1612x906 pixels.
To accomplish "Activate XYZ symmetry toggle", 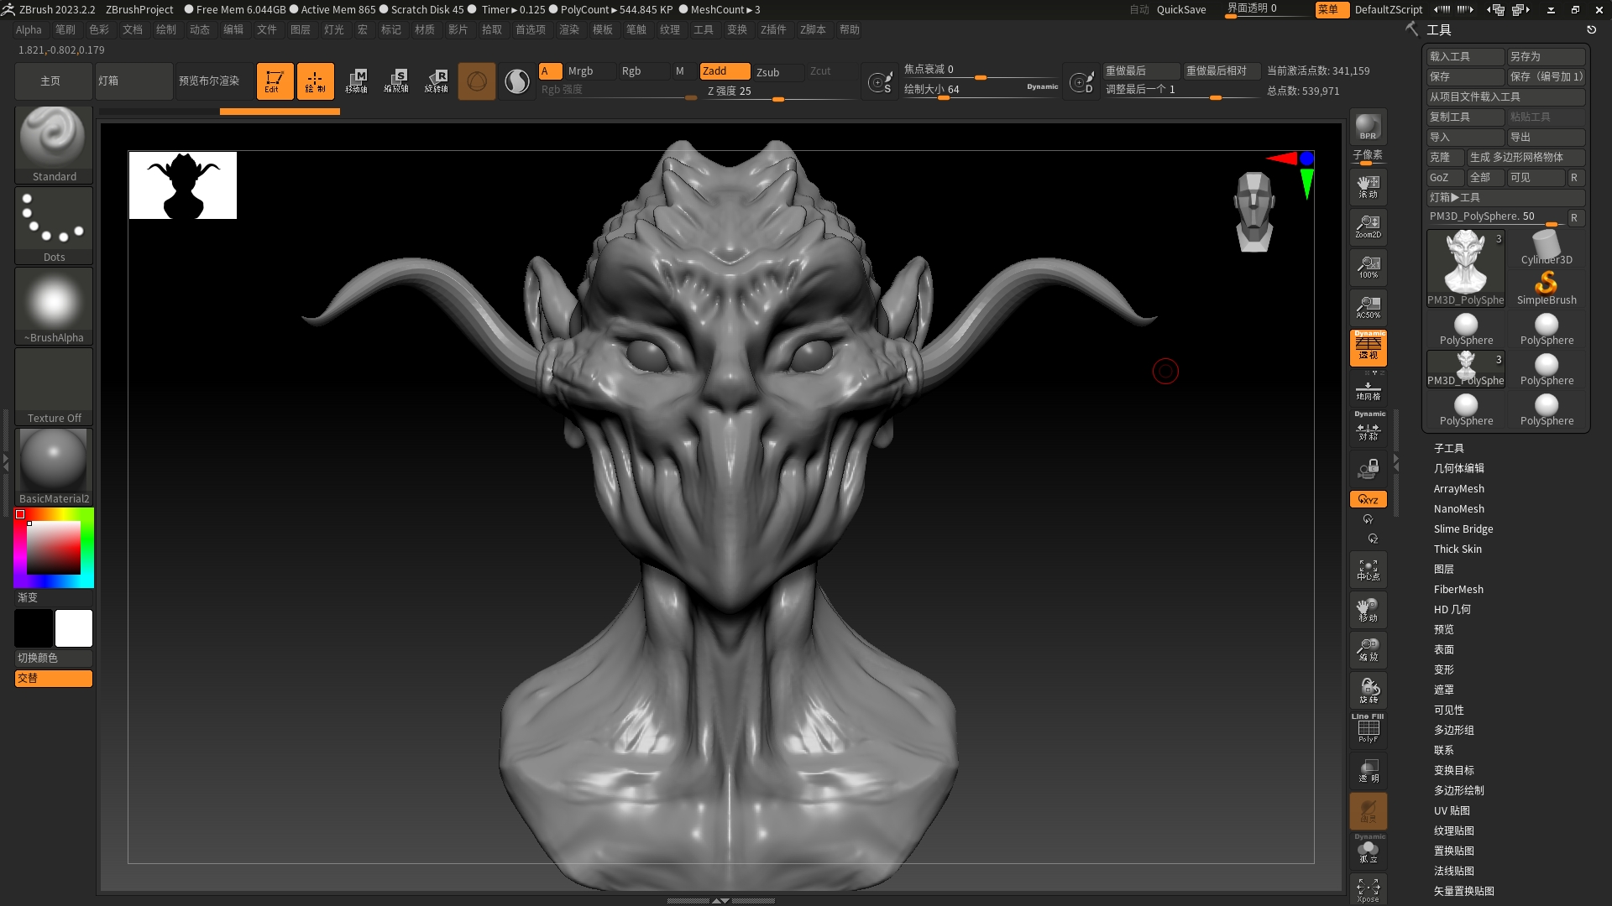I will coord(1368,498).
